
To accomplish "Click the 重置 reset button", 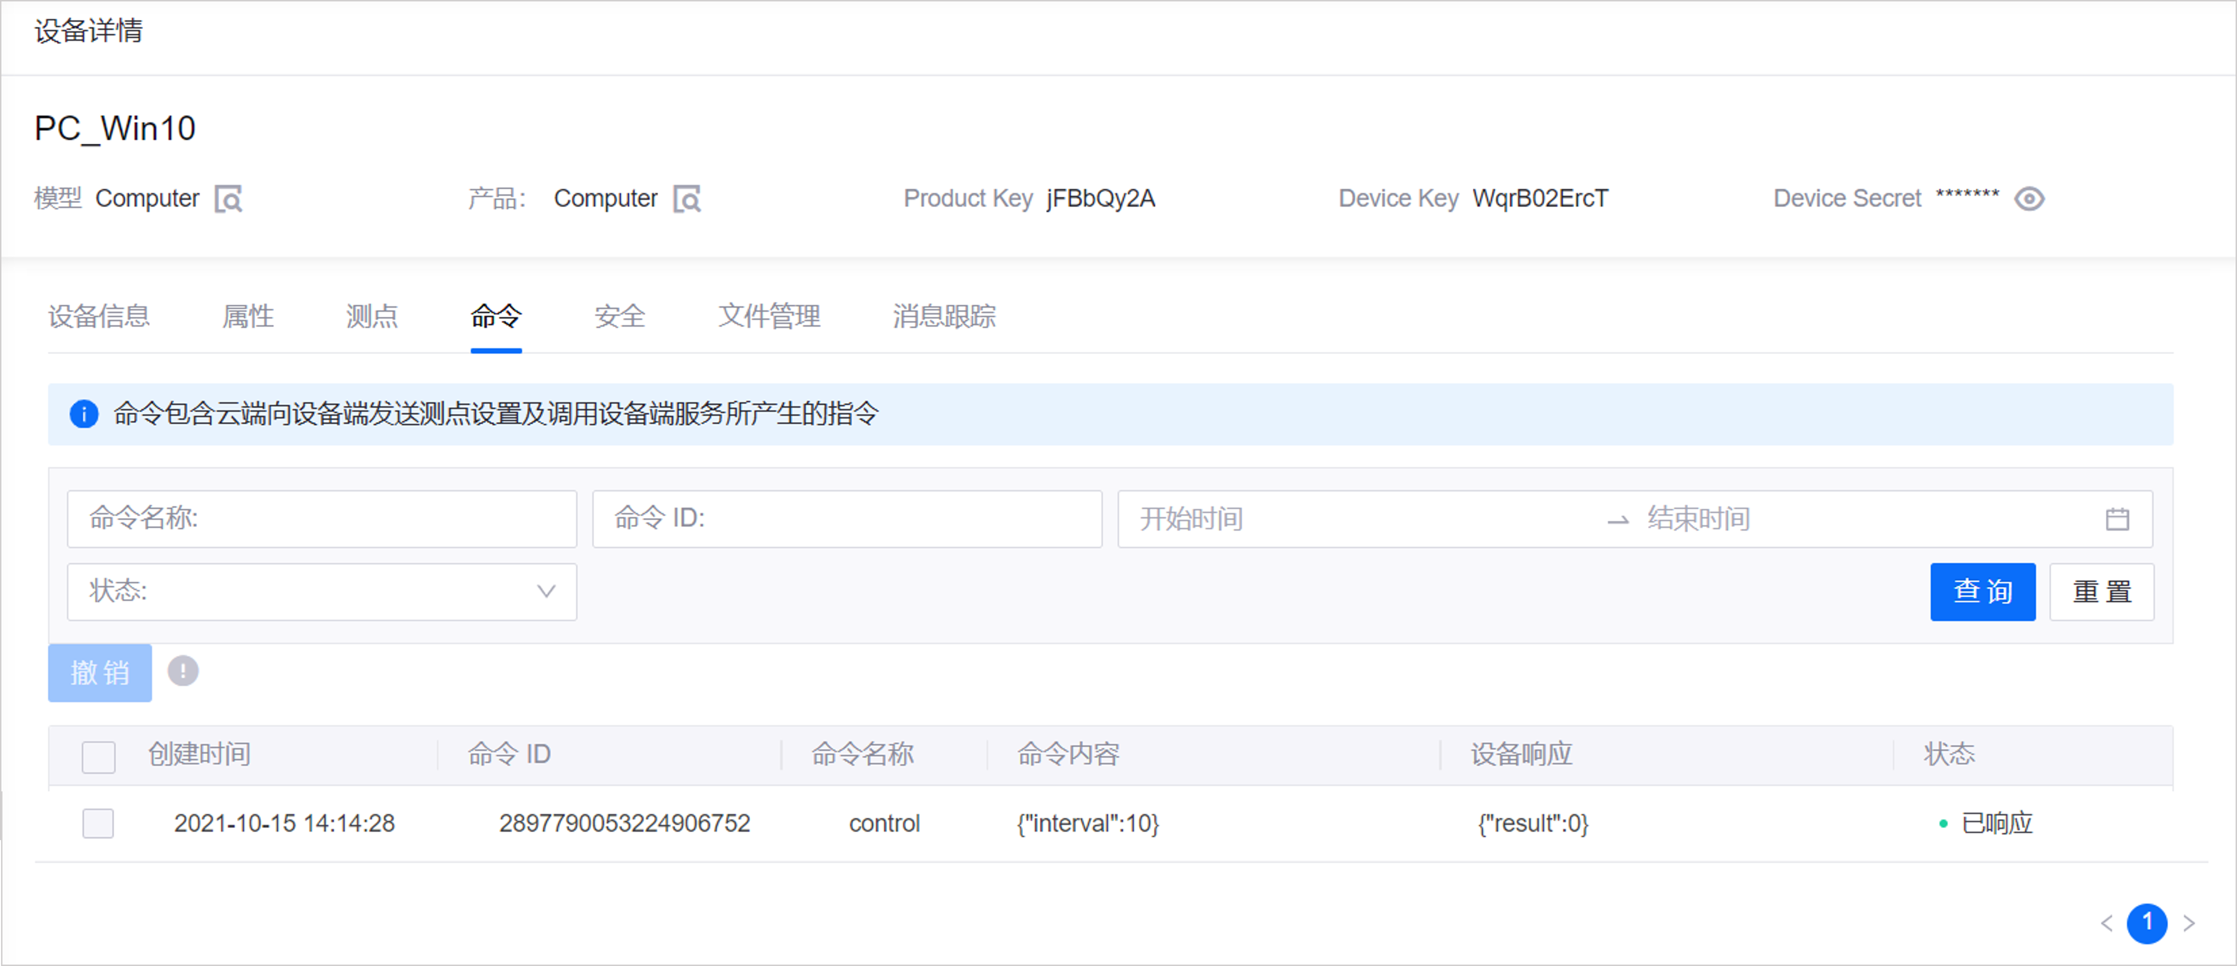I will (2101, 592).
